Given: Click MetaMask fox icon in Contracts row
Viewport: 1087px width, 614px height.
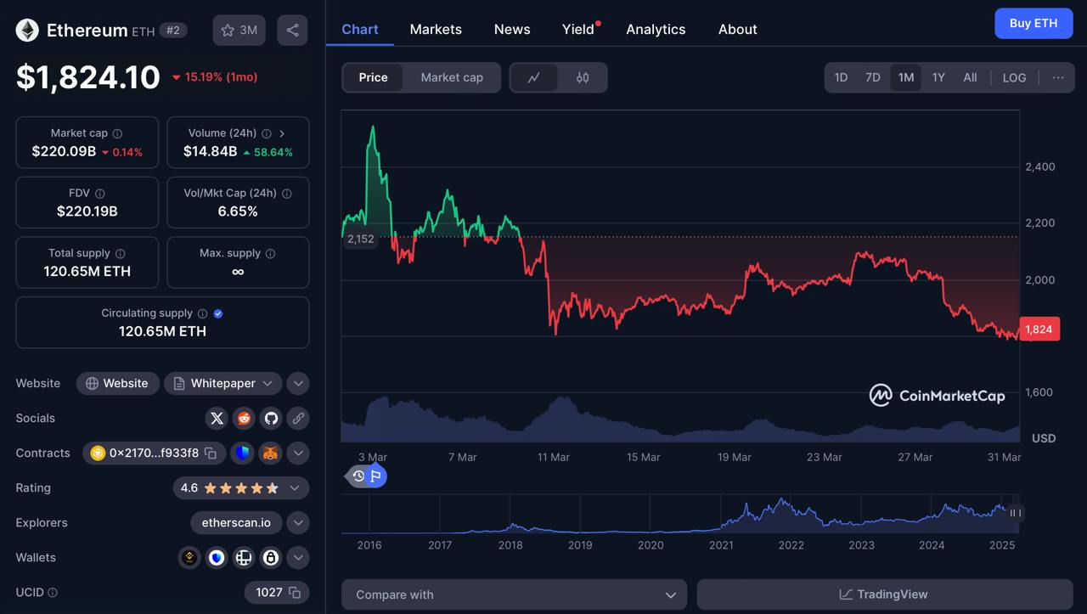Looking at the screenshot, I should [270, 453].
